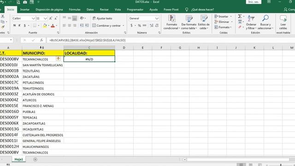Open Fuente group dialog launcher
This screenshot has height=166, width=295.
pyautogui.click(x=58, y=33)
